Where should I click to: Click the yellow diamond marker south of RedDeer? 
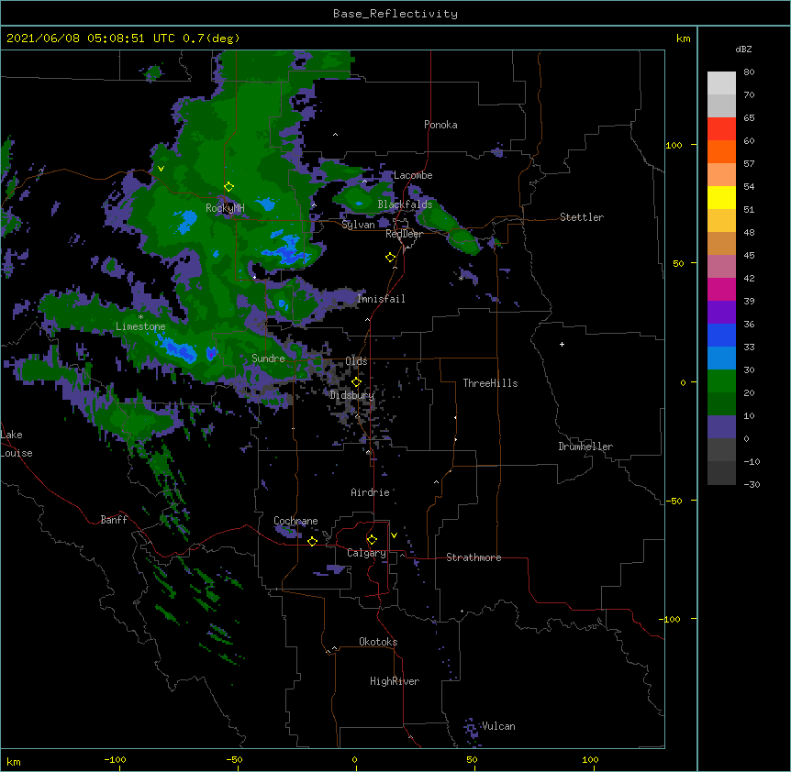point(391,258)
